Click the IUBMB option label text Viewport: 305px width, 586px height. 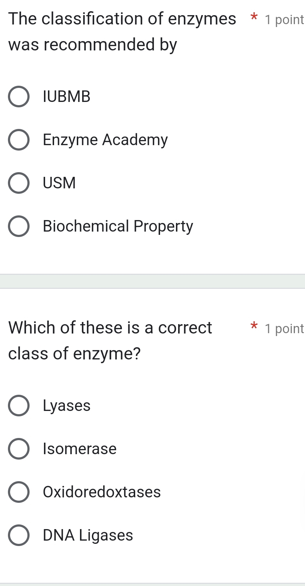tap(66, 97)
